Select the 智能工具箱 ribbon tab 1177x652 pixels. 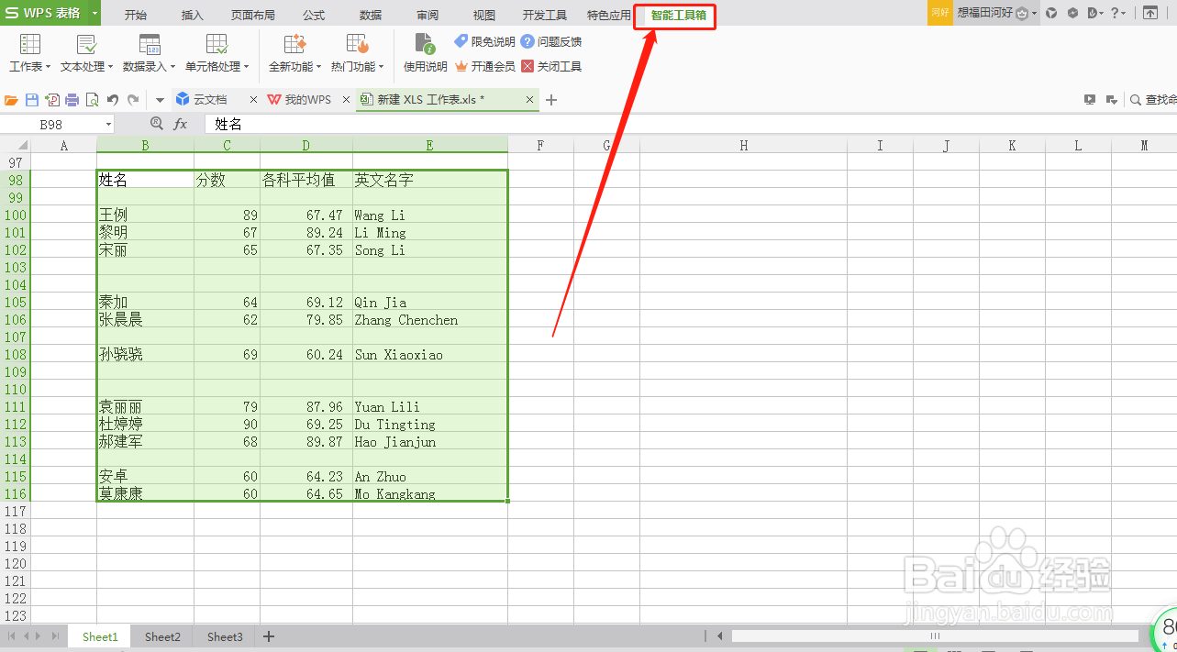678,15
